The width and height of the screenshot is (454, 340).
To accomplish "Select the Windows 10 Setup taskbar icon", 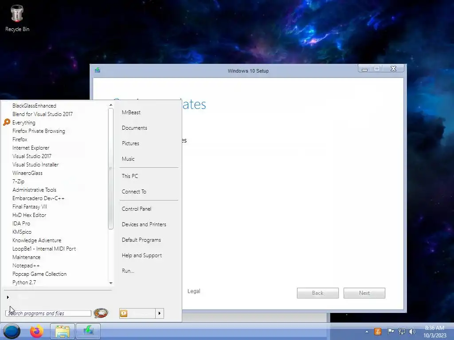I will (x=88, y=331).
